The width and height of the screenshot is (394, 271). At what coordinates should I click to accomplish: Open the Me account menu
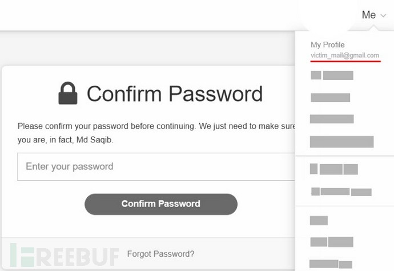click(x=373, y=15)
